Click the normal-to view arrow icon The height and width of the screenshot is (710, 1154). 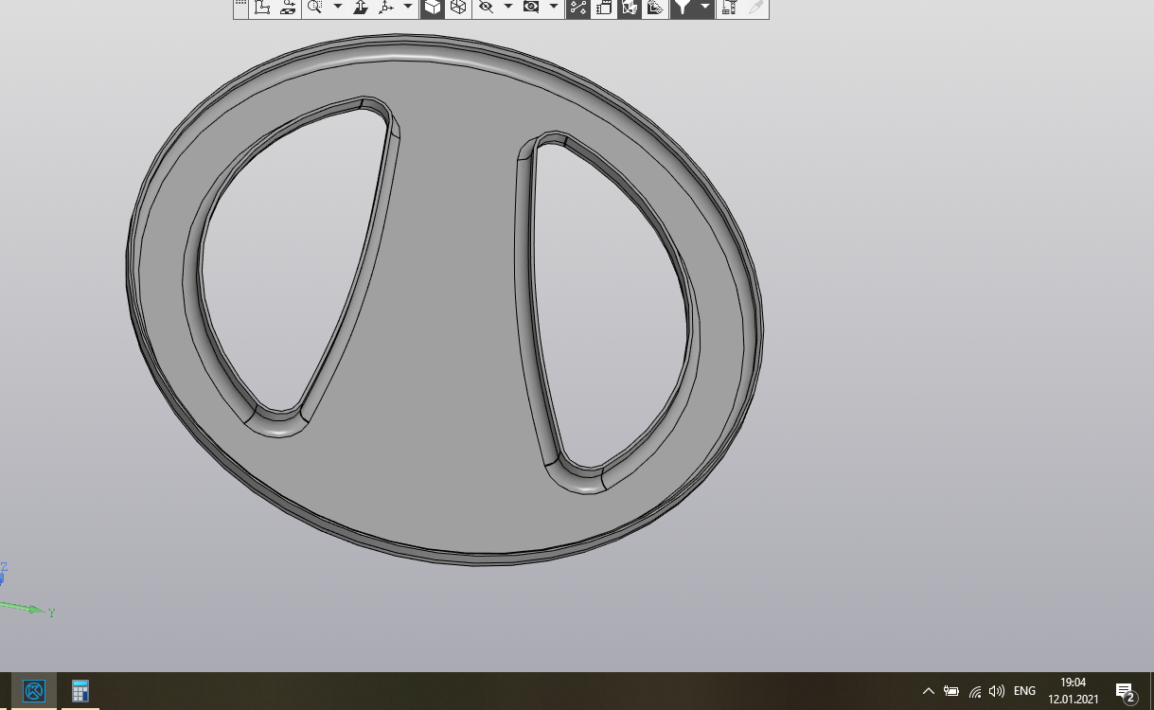(361, 8)
